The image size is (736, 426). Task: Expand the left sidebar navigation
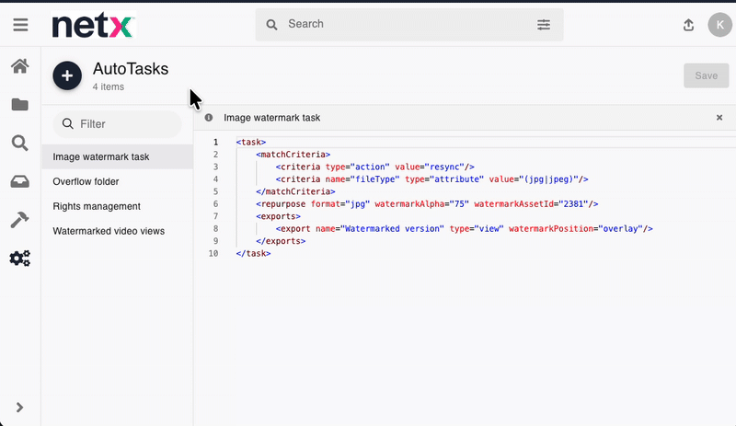click(x=19, y=408)
